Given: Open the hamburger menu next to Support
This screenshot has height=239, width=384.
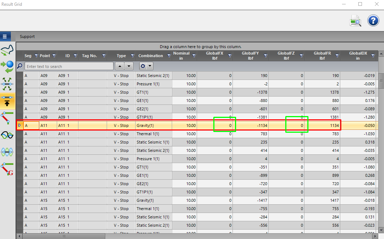Looking at the screenshot, I should coord(5,37).
